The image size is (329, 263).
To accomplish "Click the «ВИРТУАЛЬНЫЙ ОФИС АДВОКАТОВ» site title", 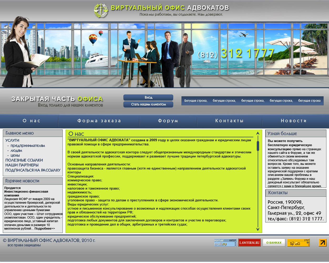I will click(170, 8).
